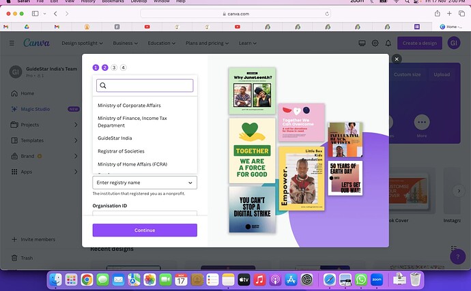Open the Trash in the dock

[416, 279]
